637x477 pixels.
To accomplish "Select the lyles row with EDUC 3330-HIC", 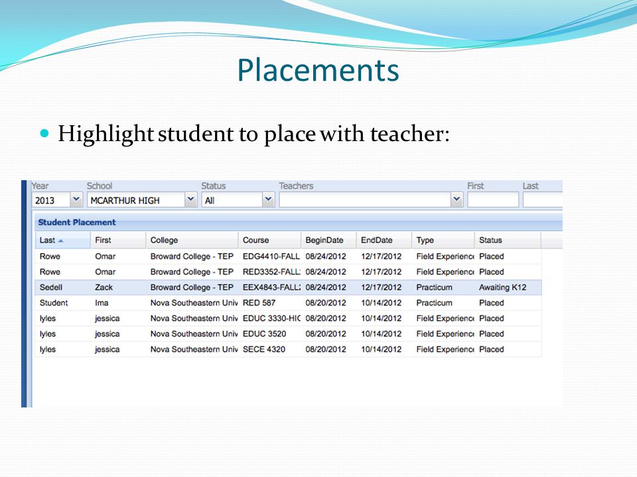I will [288, 319].
